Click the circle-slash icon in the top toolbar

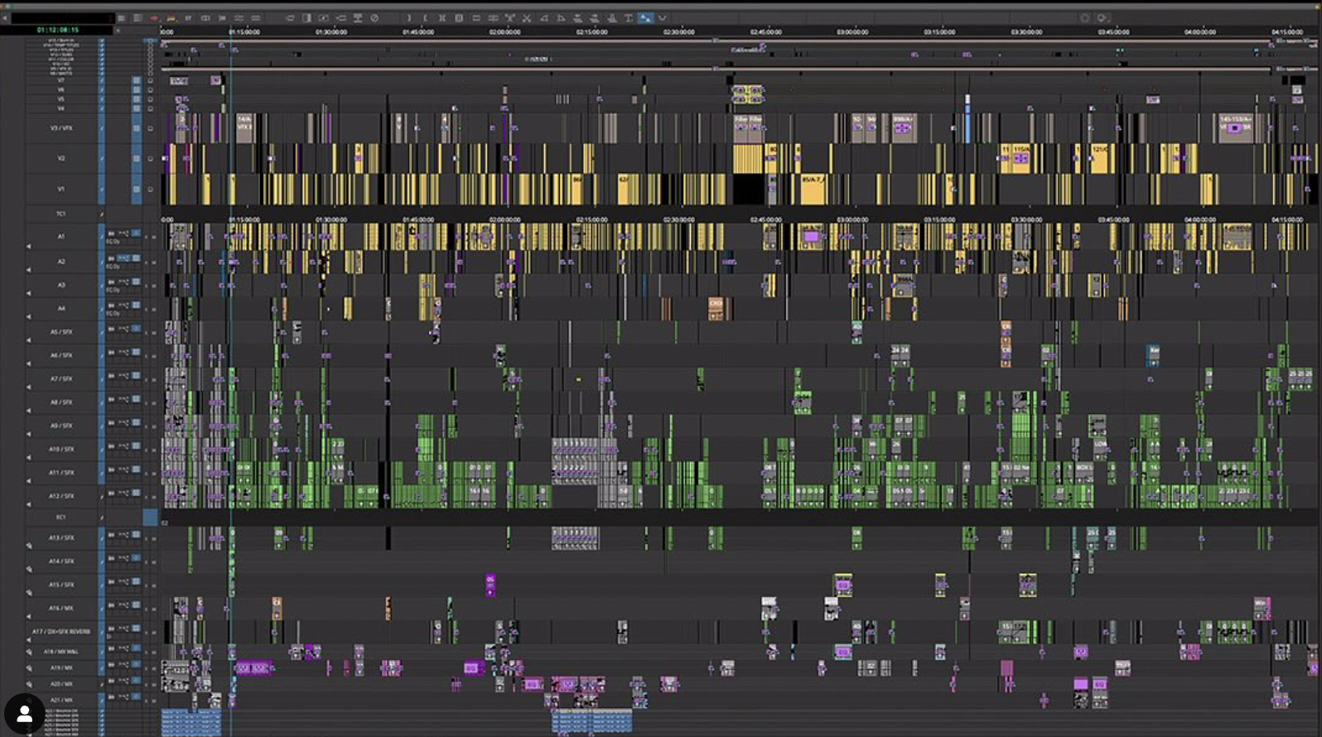(374, 17)
